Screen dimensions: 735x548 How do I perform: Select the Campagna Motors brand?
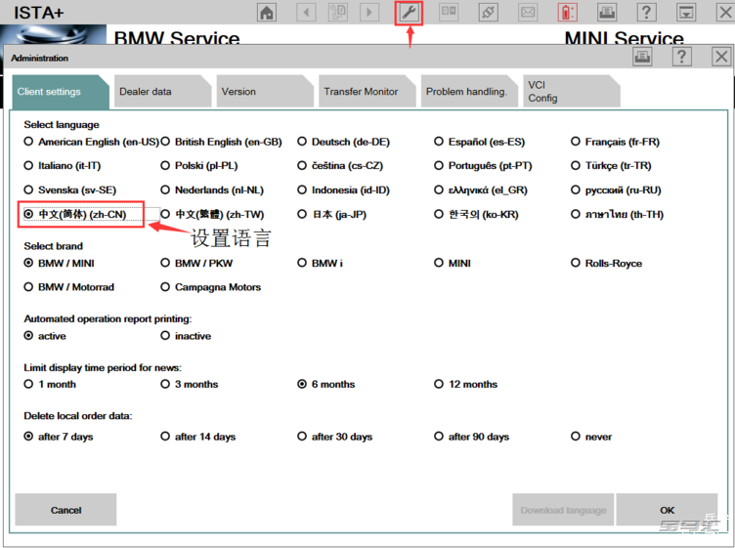tap(211, 287)
